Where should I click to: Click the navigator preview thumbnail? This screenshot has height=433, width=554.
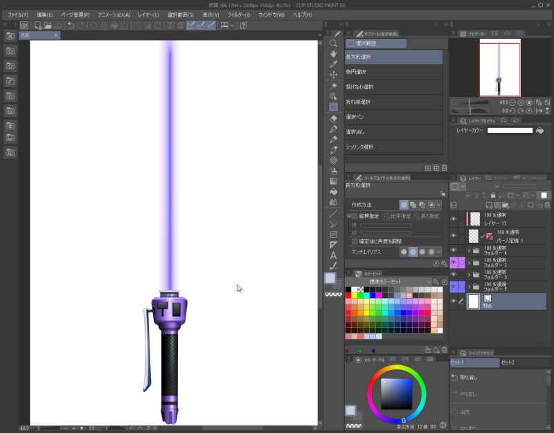[499, 67]
